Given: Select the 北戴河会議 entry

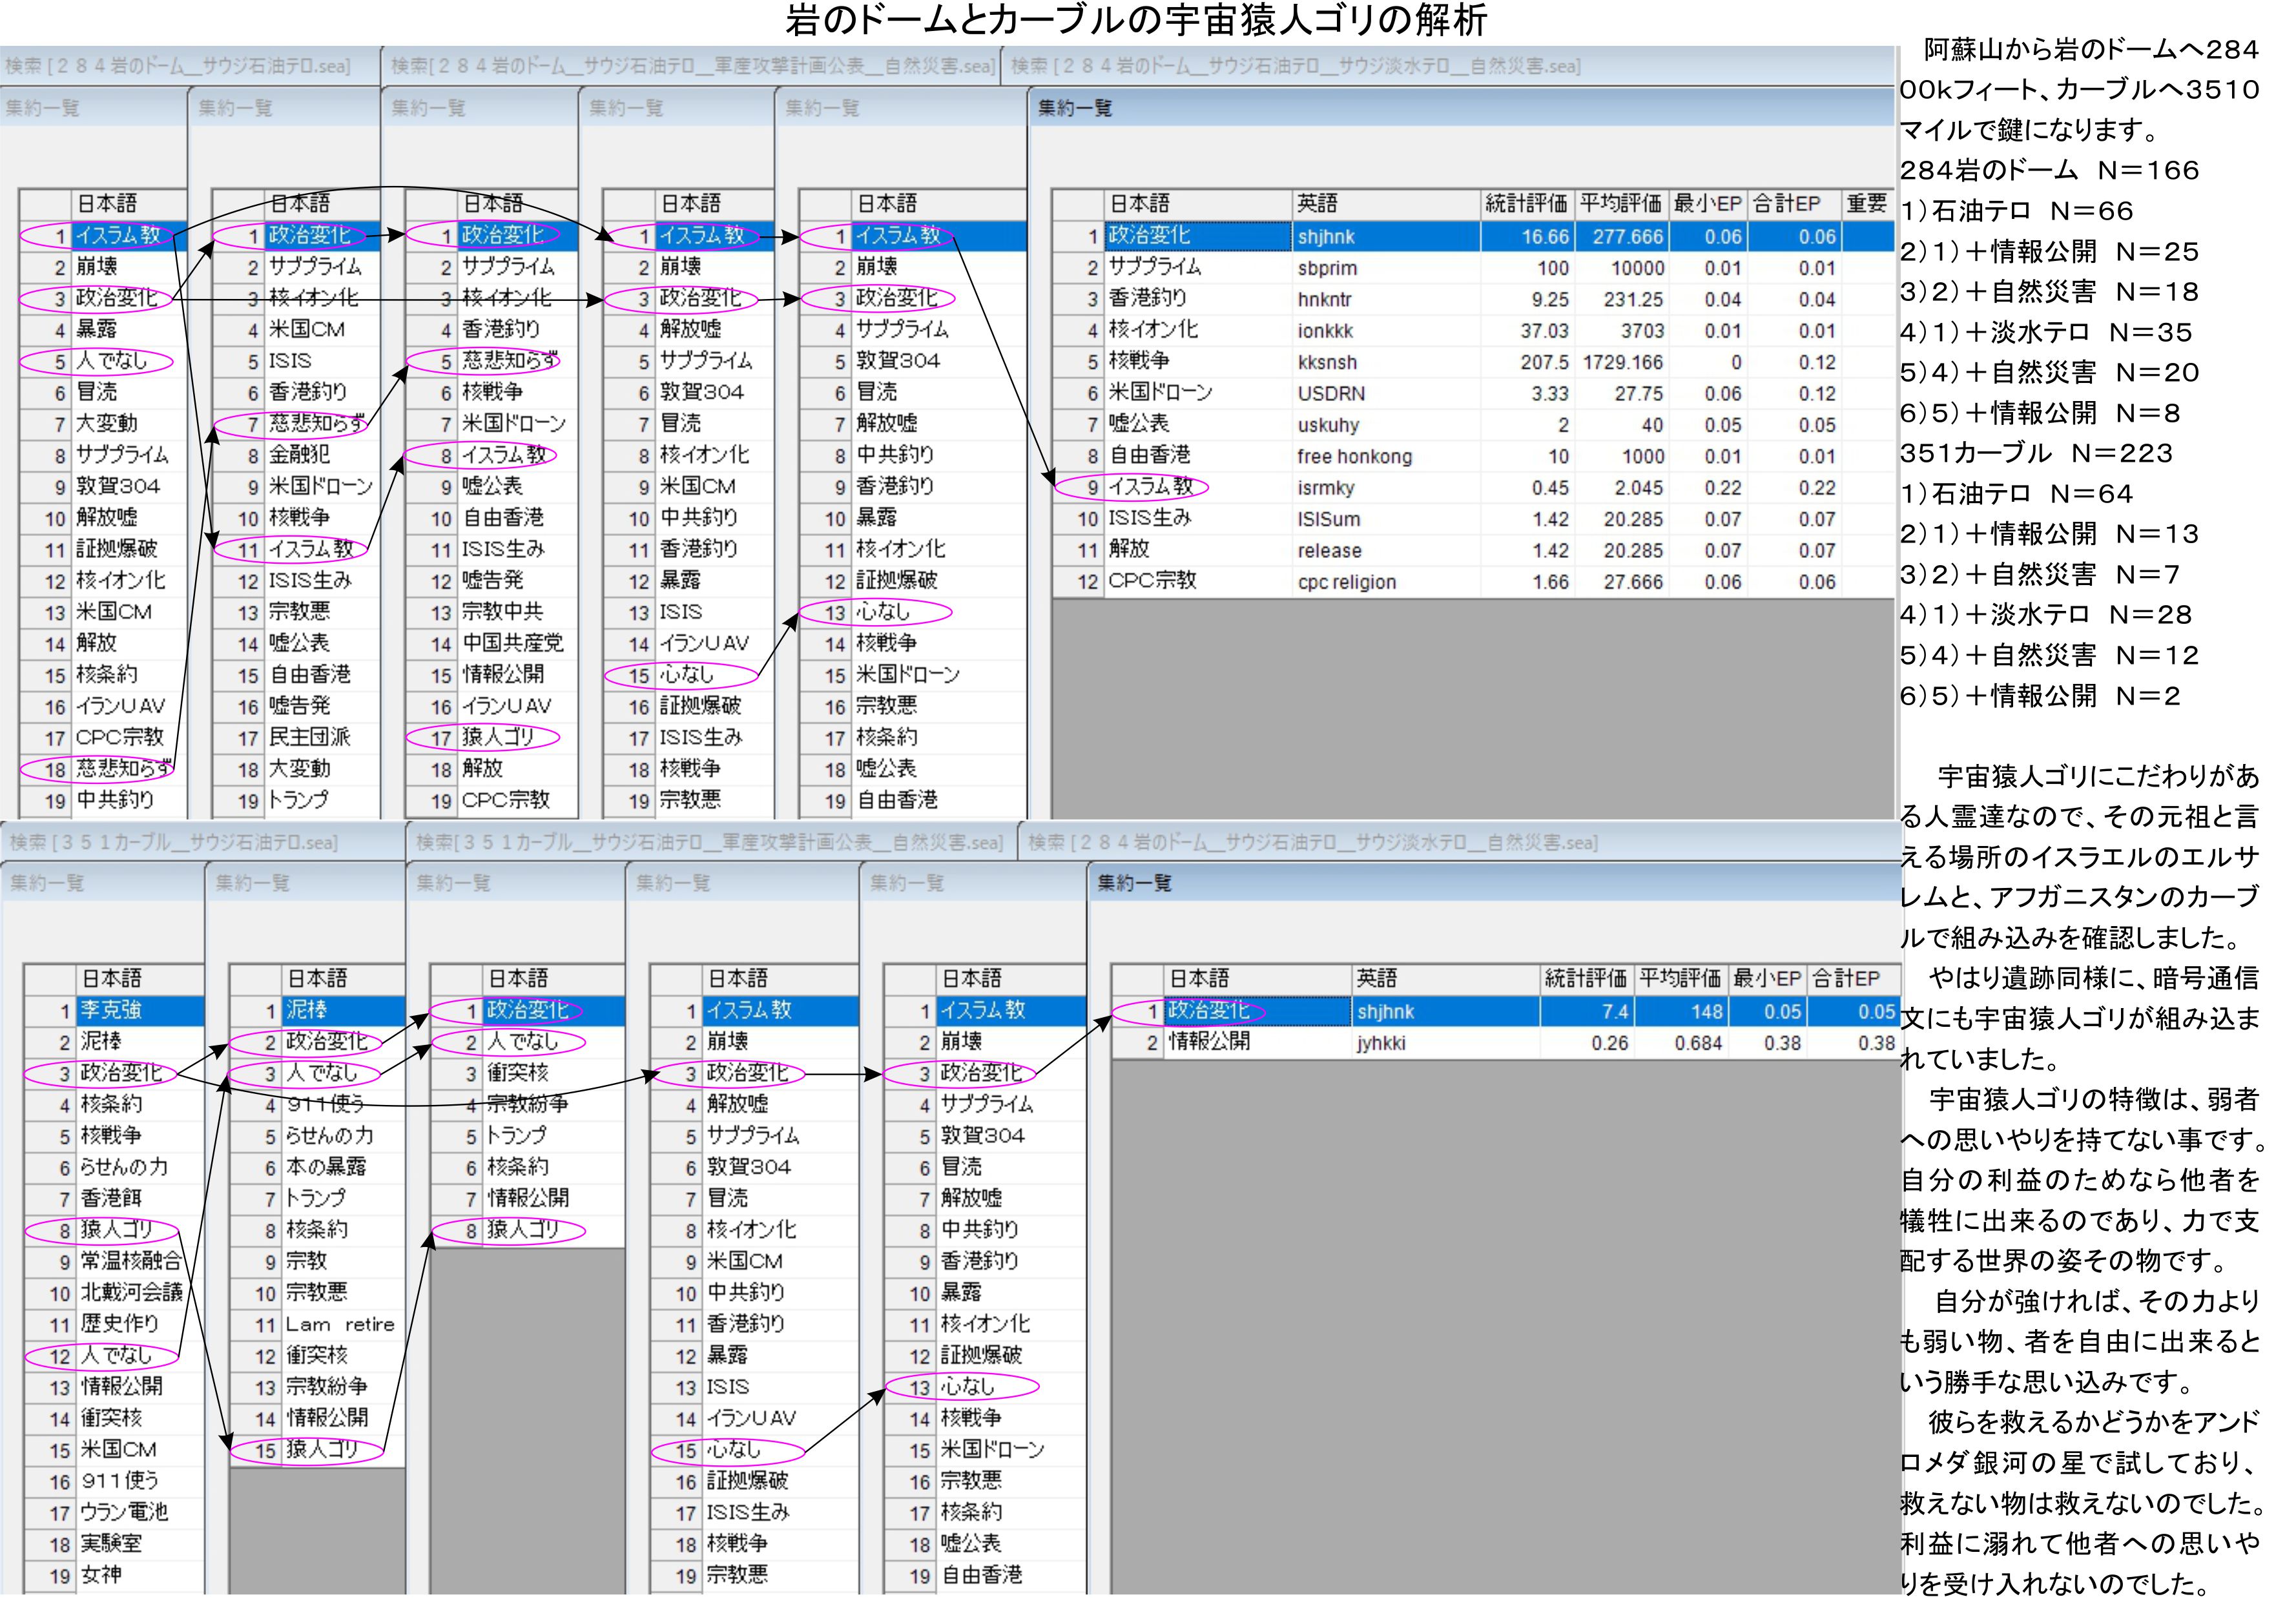Looking at the screenshot, I should pyautogui.click(x=131, y=1292).
